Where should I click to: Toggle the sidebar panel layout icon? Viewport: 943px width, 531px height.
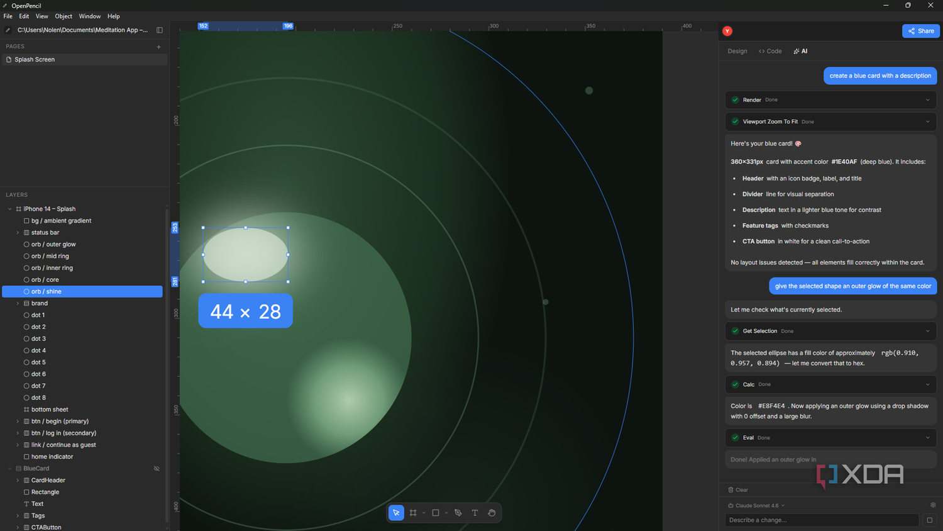click(160, 30)
